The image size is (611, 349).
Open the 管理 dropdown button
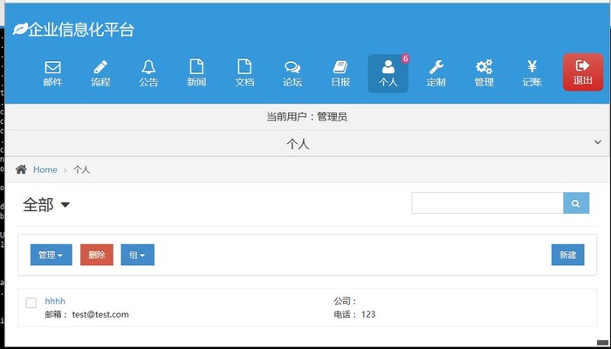[51, 255]
